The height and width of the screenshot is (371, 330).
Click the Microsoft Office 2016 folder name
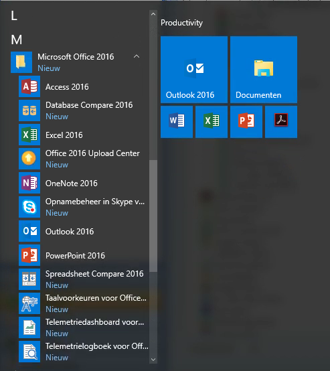[x=76, y=57]
